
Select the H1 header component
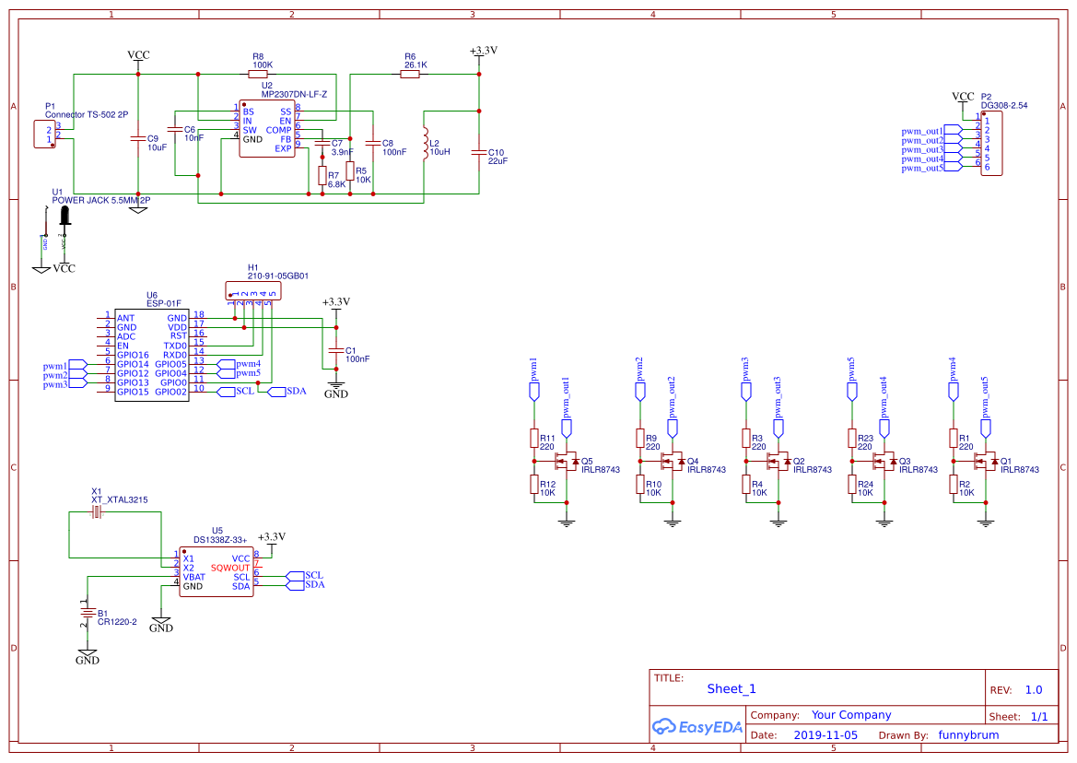252,290
